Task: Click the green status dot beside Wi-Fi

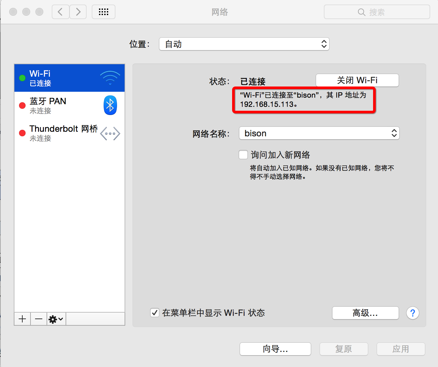Action: [x=22, y=78]
